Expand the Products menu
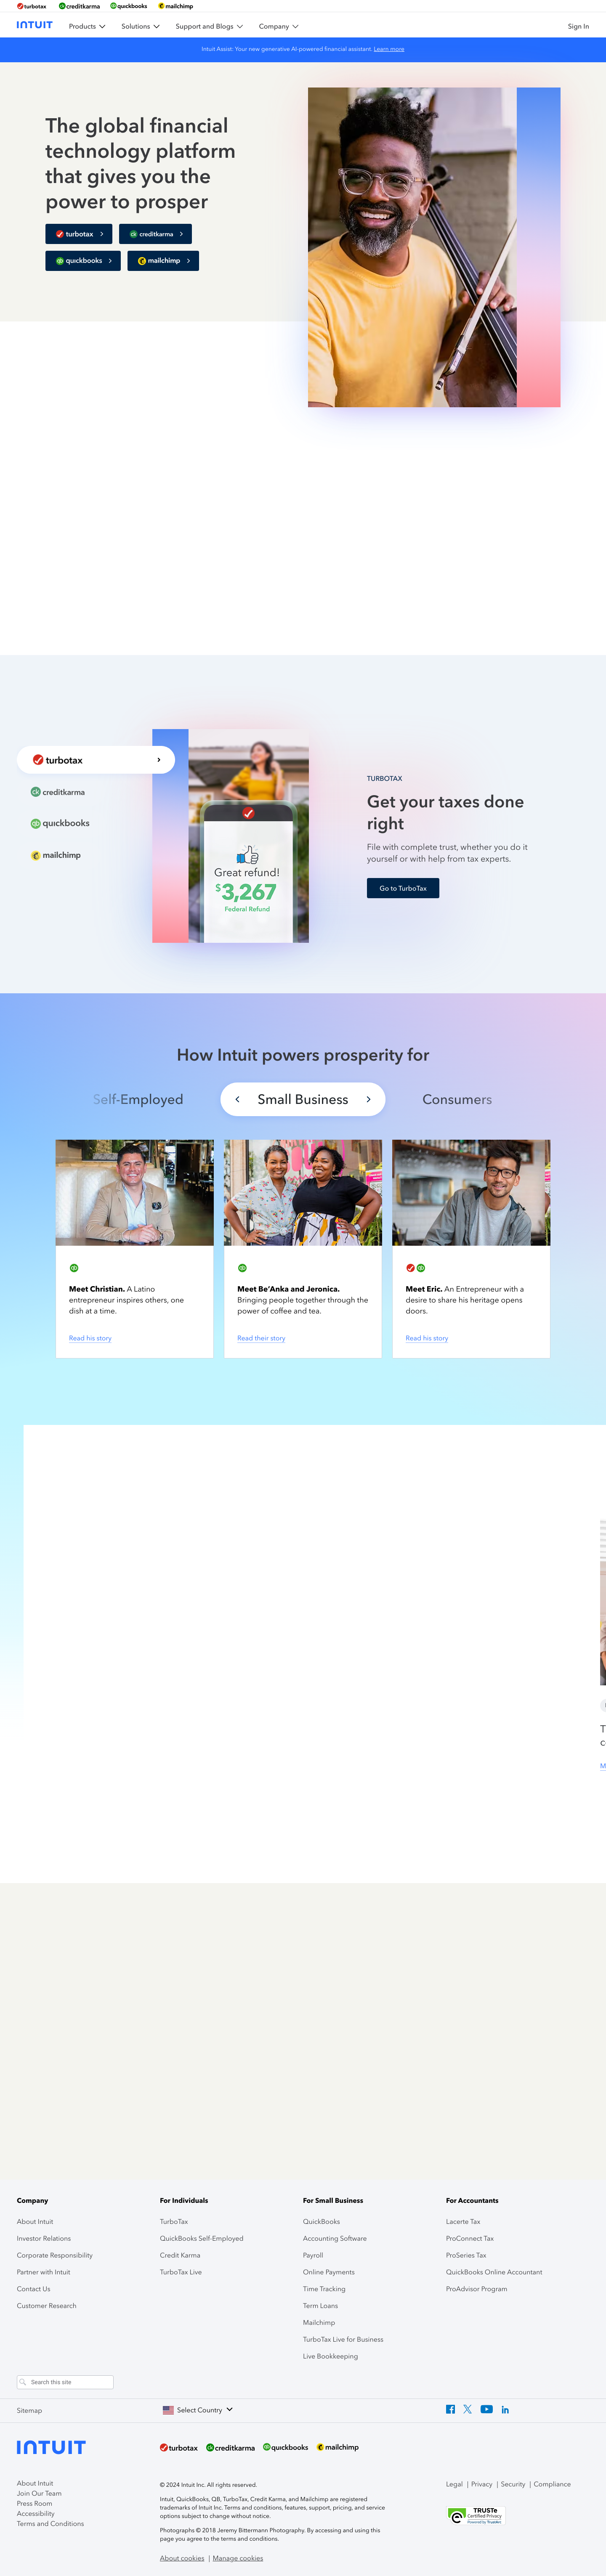This screenshot has width=606, height=2576. 87,26
